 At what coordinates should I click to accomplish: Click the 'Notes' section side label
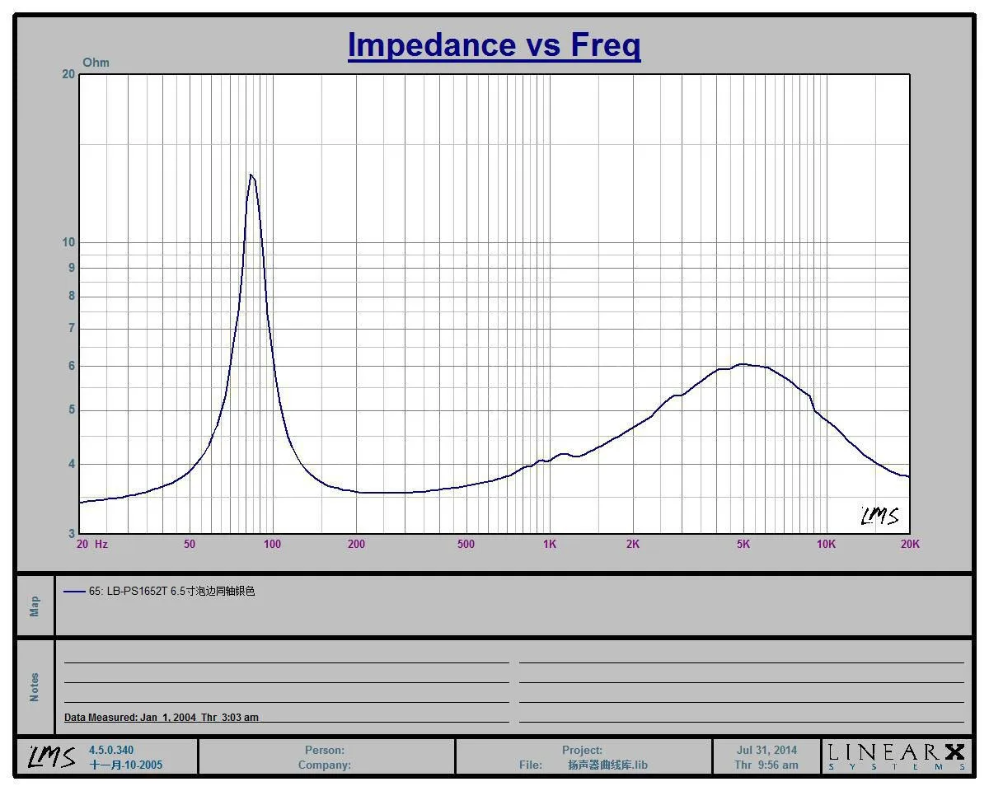coord(35,687)
